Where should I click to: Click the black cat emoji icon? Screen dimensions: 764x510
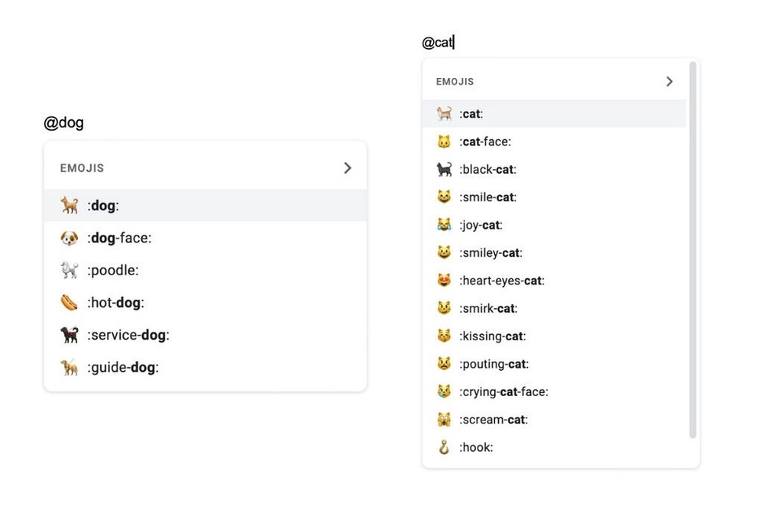click(x=444, y=170)
